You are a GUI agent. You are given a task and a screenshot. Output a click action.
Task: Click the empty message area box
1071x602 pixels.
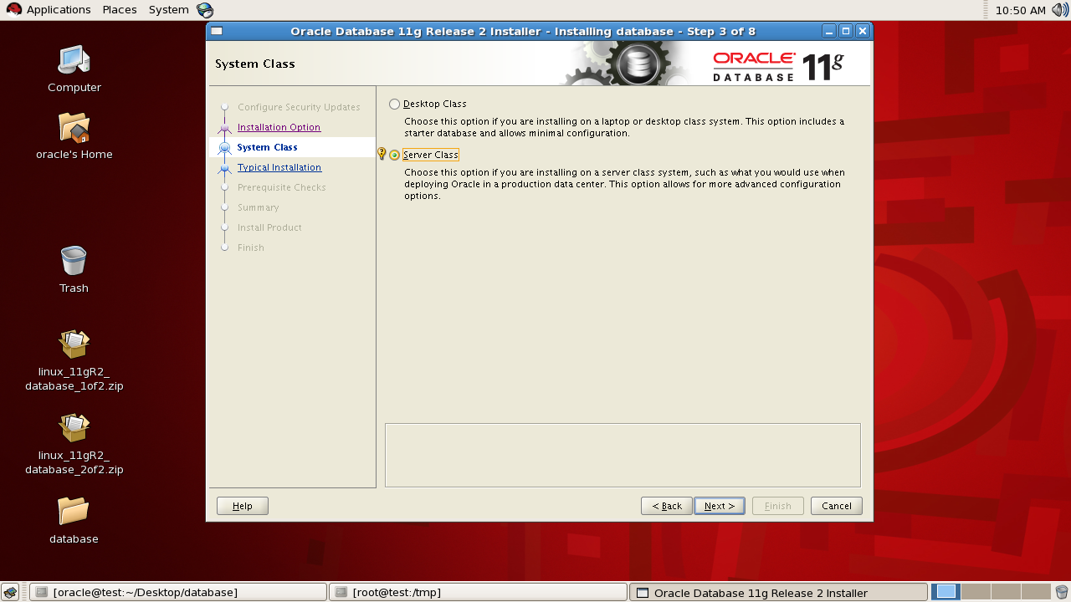pos(623,455)
